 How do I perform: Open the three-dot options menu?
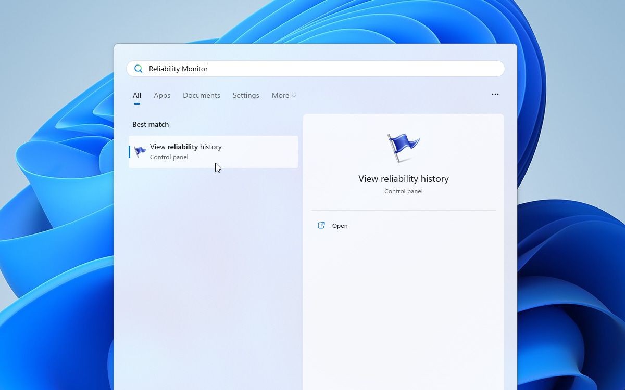[495, 94]
